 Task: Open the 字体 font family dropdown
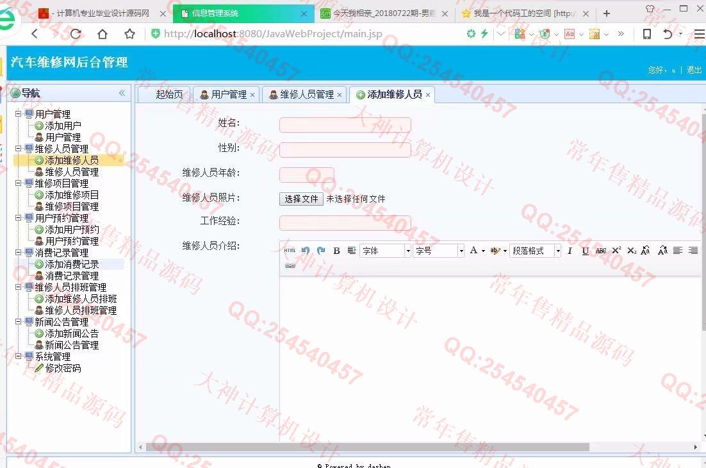[x=385, y=251]
